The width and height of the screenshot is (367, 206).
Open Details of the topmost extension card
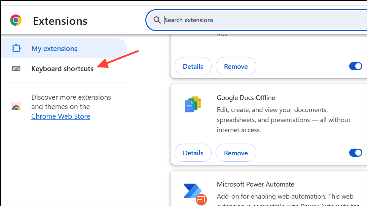click(193, 66)
